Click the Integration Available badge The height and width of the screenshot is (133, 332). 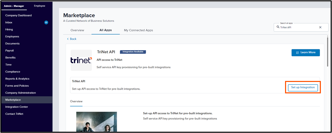(133, 52)
